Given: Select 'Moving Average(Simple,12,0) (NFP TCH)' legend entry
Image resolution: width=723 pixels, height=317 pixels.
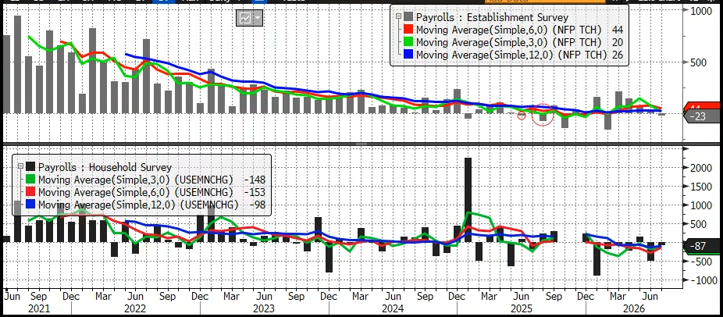Looking at the screenshot, I should click(511, 55).
